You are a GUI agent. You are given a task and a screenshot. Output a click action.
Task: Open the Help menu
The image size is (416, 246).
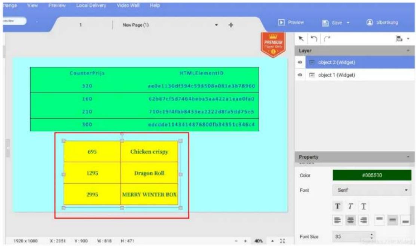(155, 5)
